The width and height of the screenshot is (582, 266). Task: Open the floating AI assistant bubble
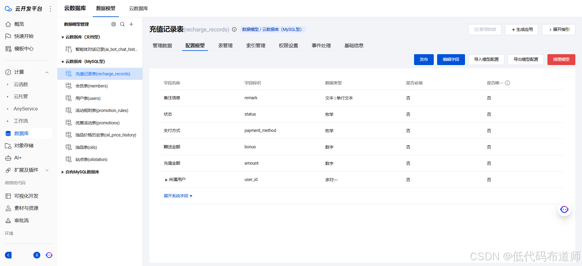tap(564, 209)
